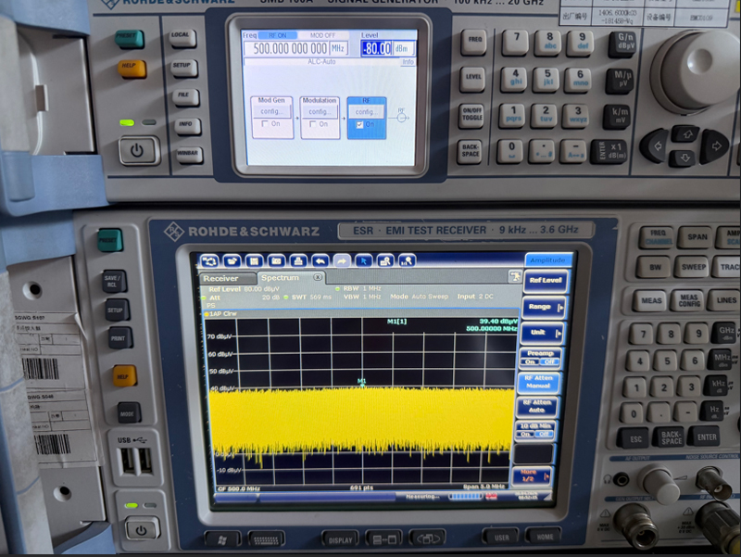Toggle the RF ON indicator in generator header
The width and height of the screenshot is (741, 557).
coord(277,35)
